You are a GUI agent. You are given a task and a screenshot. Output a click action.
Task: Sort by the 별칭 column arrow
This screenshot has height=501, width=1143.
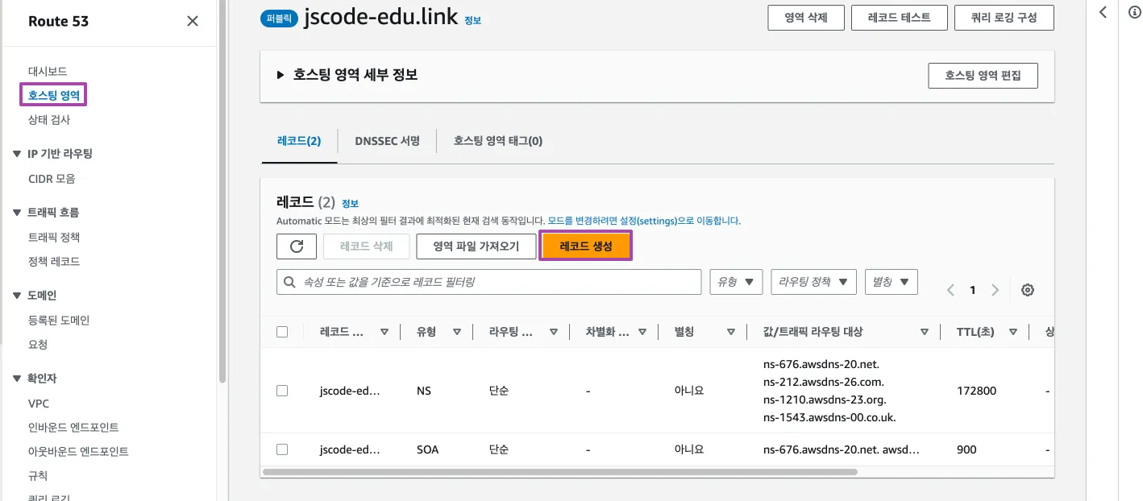[731, 332]
